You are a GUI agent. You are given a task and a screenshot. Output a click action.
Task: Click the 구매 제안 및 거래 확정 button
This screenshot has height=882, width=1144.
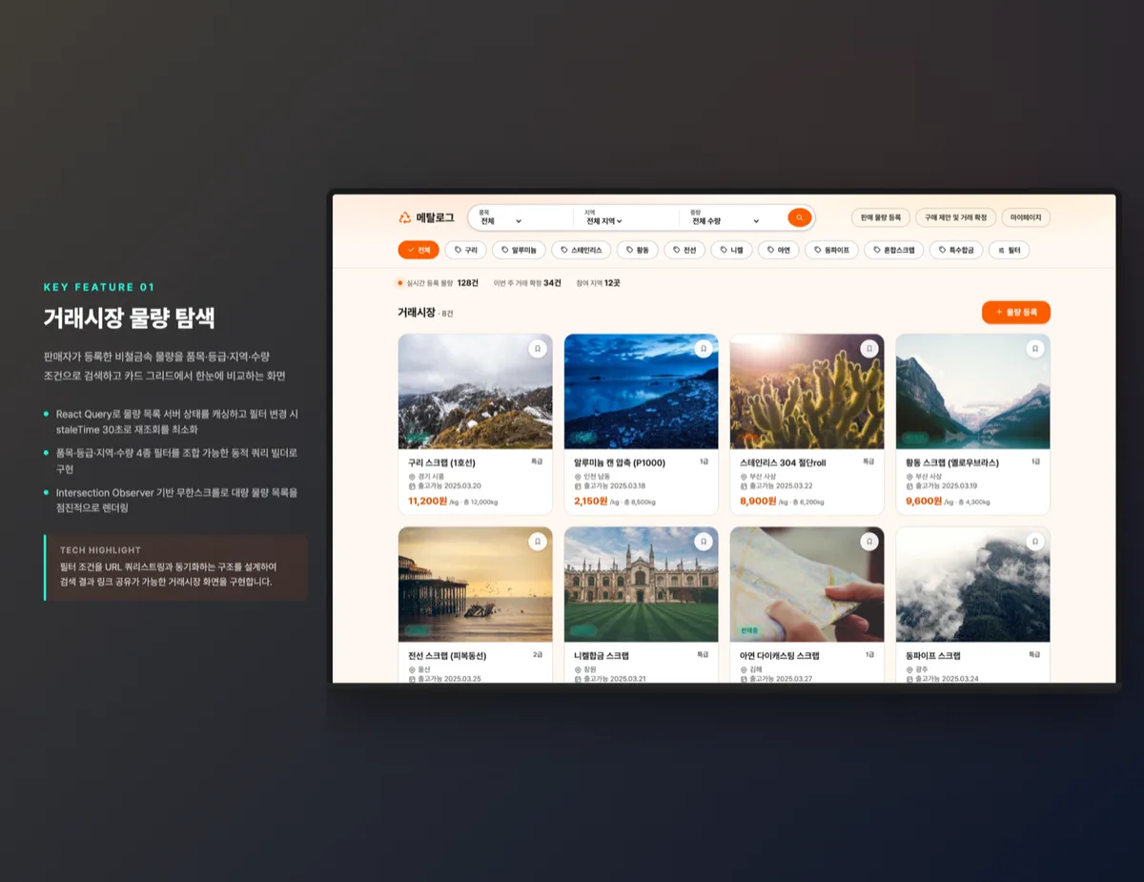coord(956,217)
